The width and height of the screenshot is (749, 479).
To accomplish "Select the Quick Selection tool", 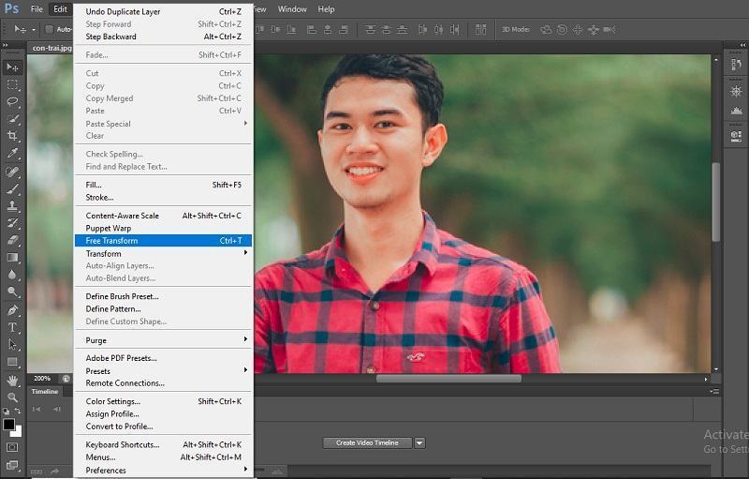I will pyautogui.click(x=12, y=118).
